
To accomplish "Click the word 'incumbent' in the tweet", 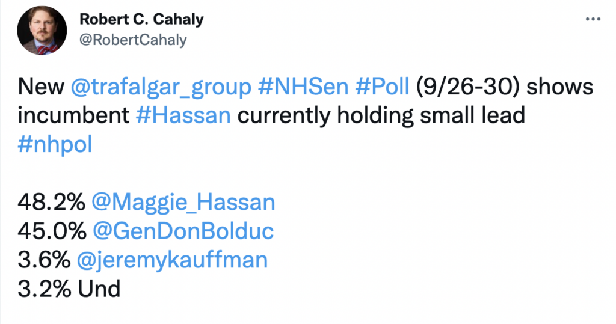I will coord(73,115).
